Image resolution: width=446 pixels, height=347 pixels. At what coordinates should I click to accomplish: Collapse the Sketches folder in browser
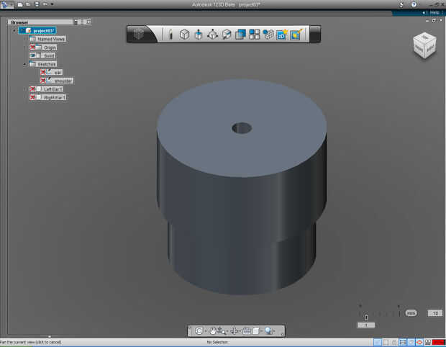24,64
